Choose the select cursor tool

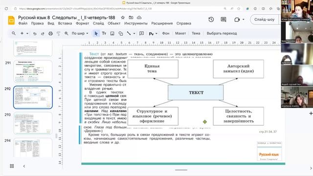click(x=96, y=34)
